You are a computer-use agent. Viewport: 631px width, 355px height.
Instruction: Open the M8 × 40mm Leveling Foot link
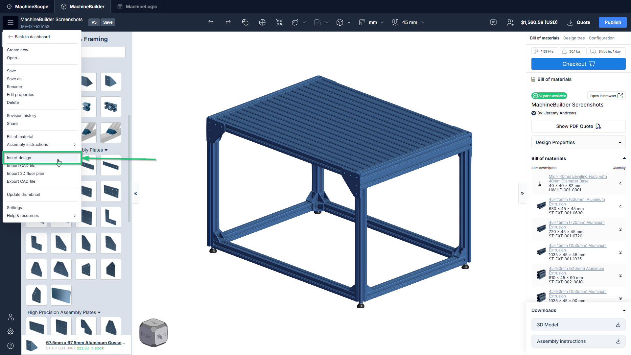tap(577, 179)
